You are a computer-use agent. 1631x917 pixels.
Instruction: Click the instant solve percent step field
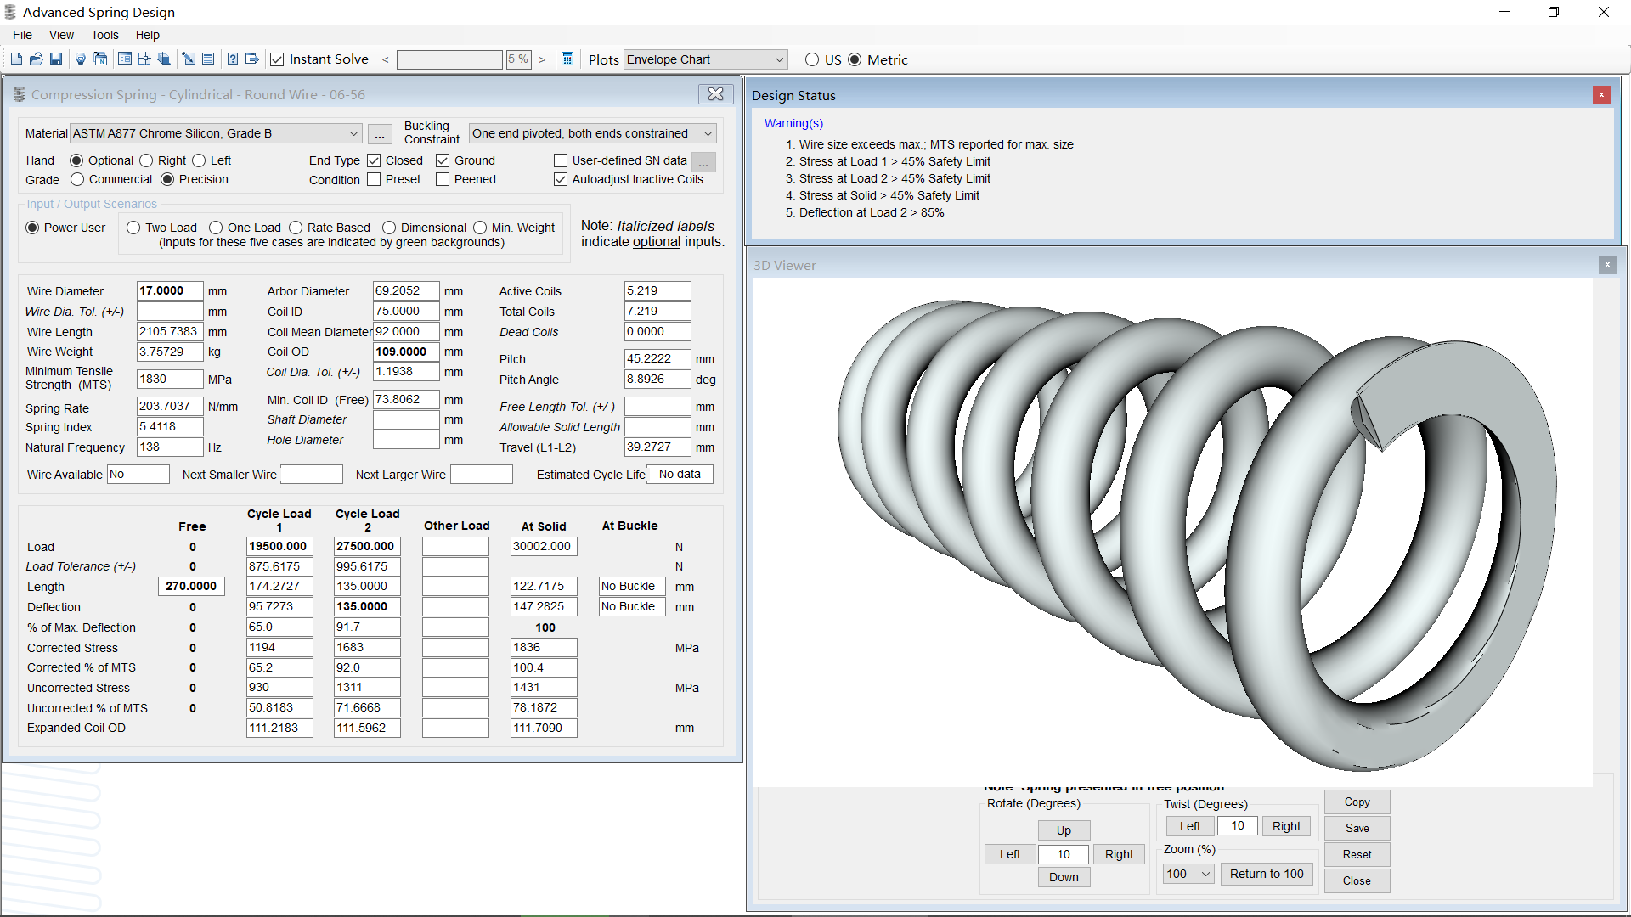click(519, 59)
